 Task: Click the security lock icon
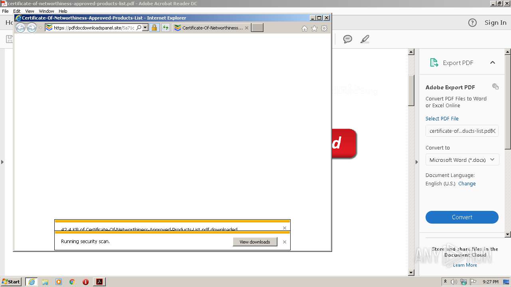(x=154, y=28)
